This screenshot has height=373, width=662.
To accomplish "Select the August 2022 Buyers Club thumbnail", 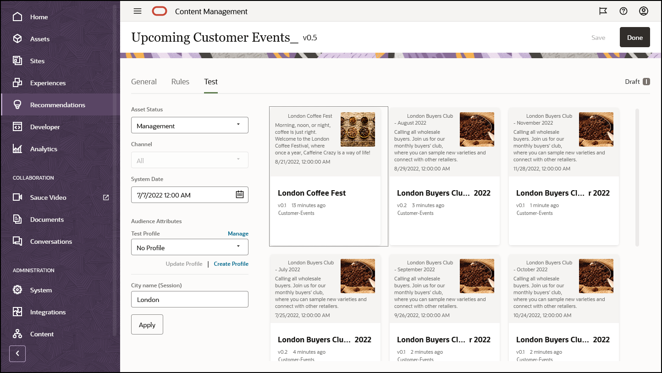I will [x=477, y=130].
